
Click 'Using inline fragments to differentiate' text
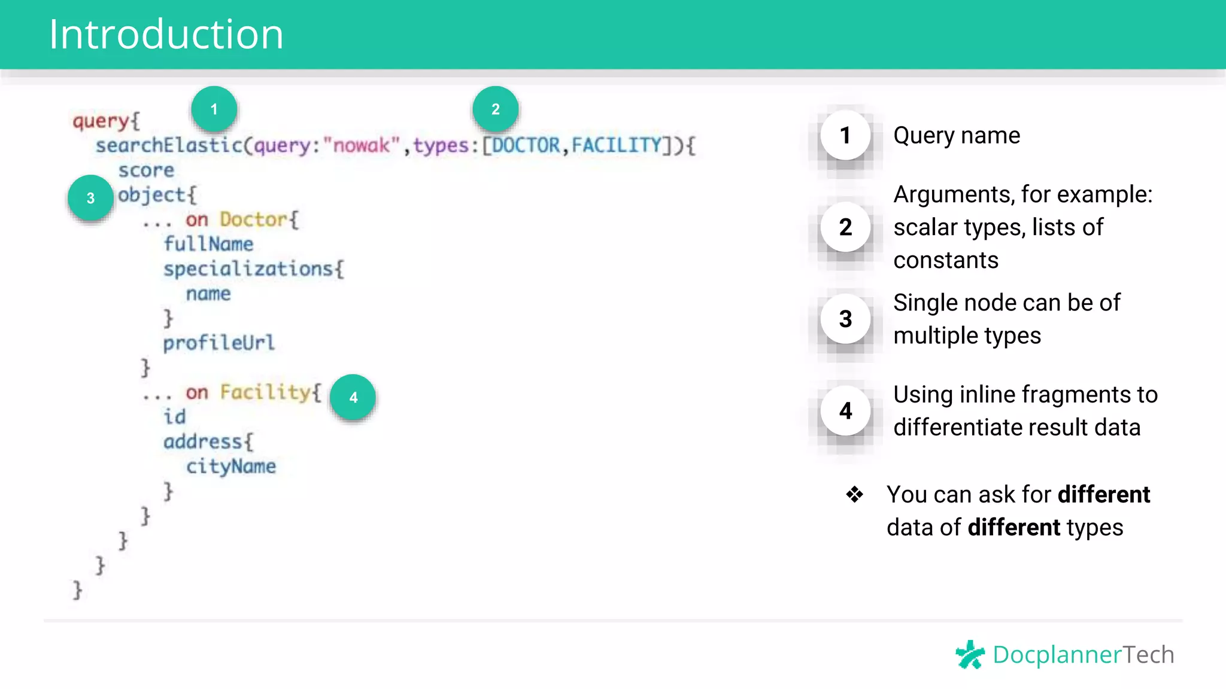coord(1025,411)
